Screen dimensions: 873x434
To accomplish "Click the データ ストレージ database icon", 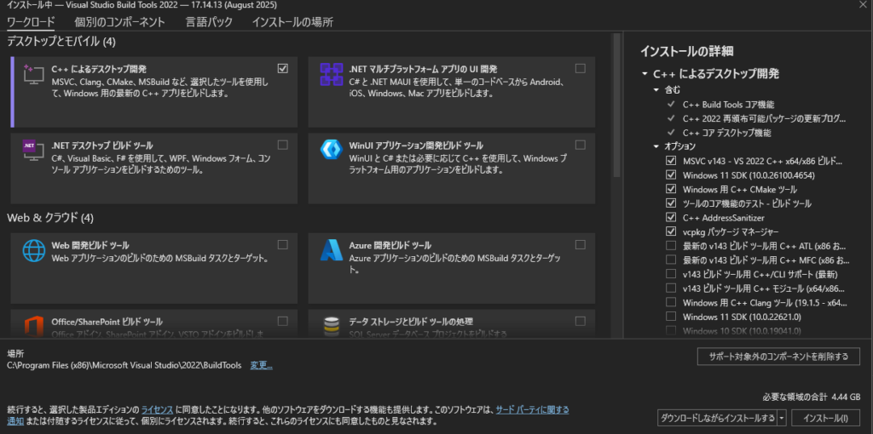I will [x=331, y=327].
